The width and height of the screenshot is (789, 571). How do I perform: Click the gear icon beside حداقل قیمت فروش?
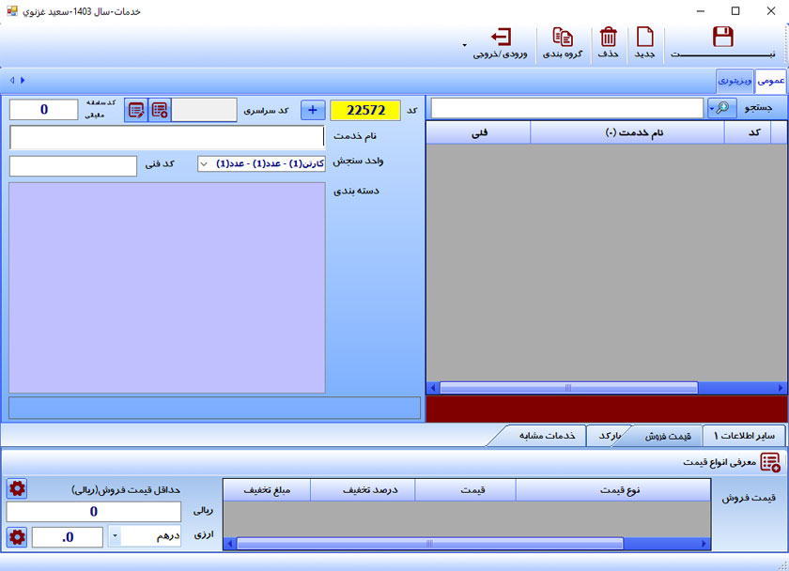17,488
